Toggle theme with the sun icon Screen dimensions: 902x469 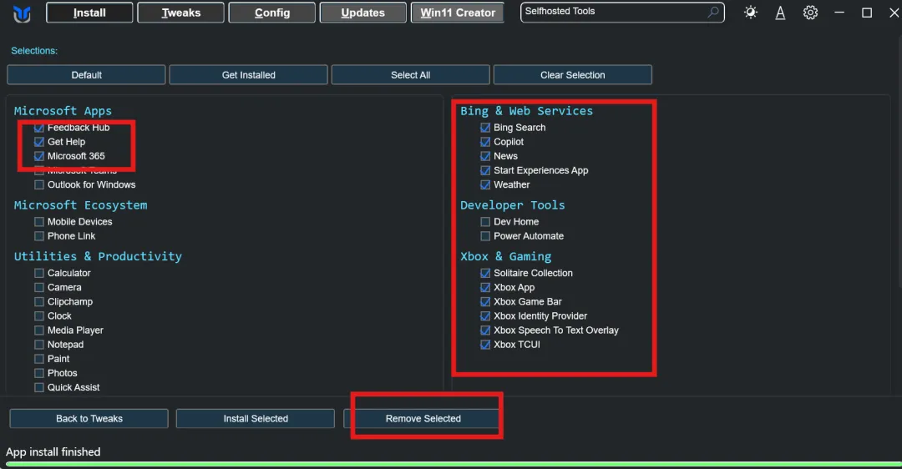(751, 12)
